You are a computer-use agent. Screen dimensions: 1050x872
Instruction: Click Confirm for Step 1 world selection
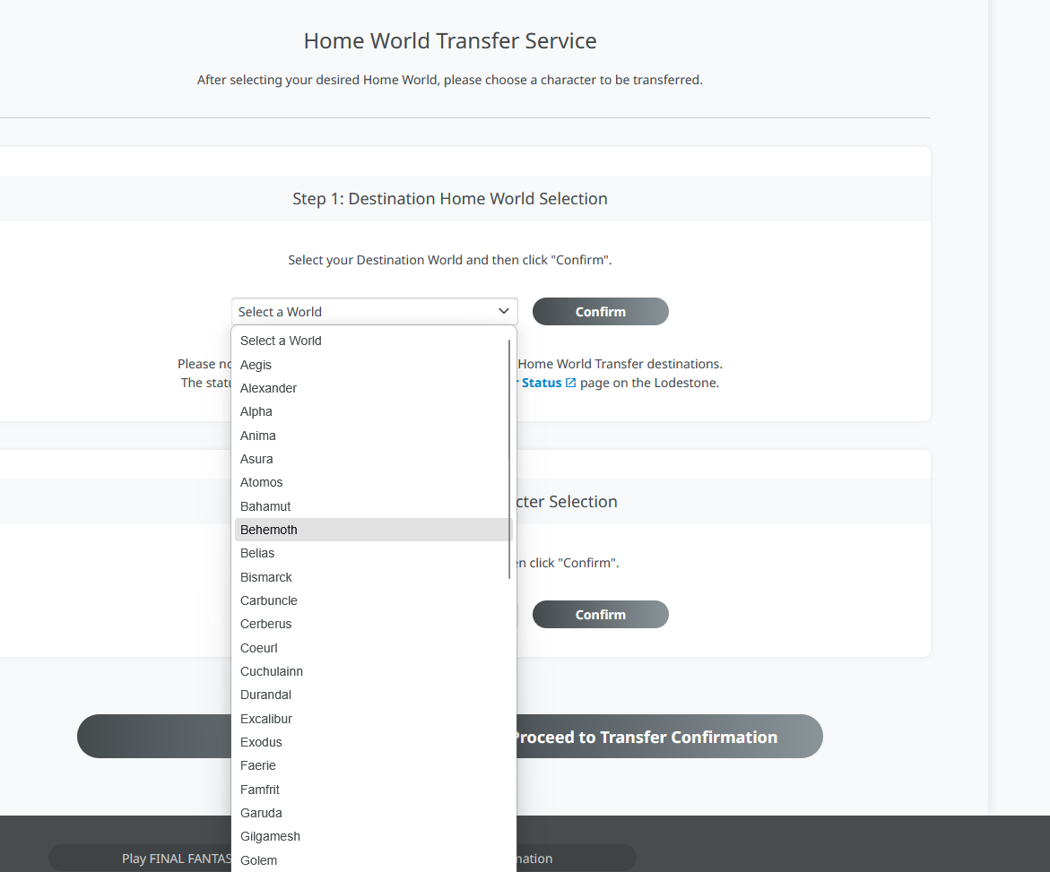[x=601, y=312]
